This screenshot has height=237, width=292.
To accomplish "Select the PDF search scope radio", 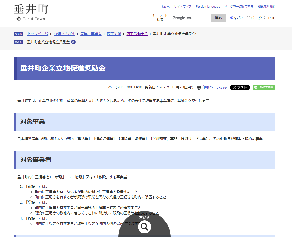I will (x=266, y=18).
